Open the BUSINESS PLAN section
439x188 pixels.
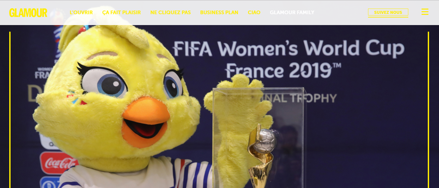[219, 13]
